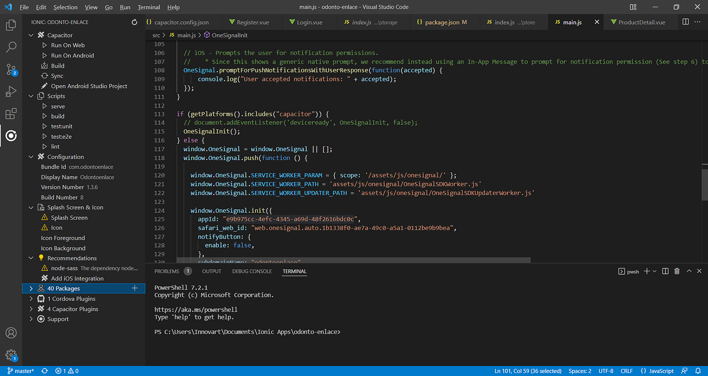Click the Ionic extension icon
This screenshot has height=376, width=708.
click(x=11, y=135)
